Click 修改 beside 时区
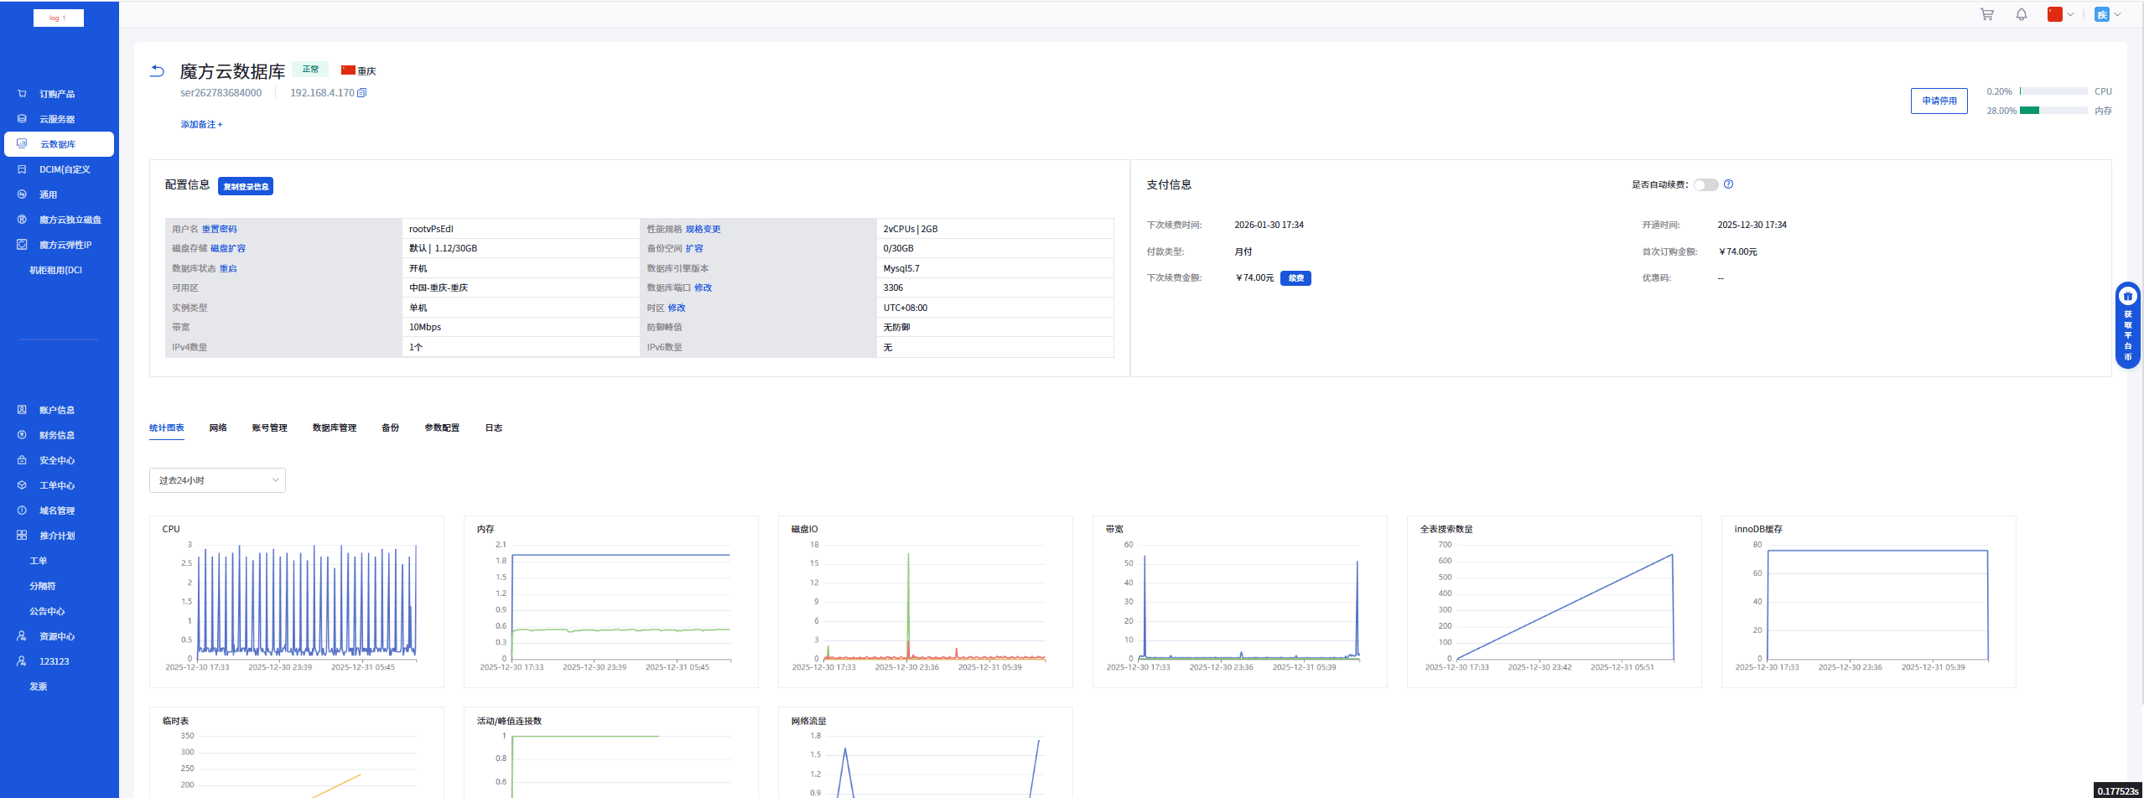 pyautogui.click(x=677, y=308)
